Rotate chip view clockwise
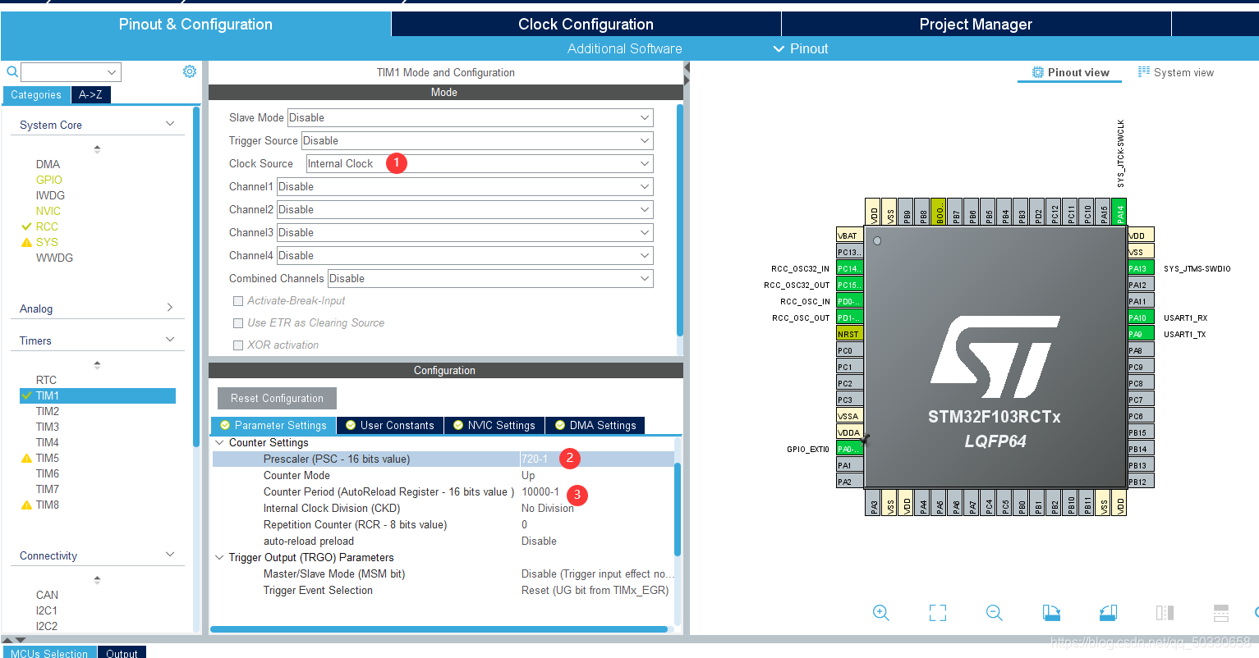This screenshot has width=1259, height=658. pos(1051,612)
